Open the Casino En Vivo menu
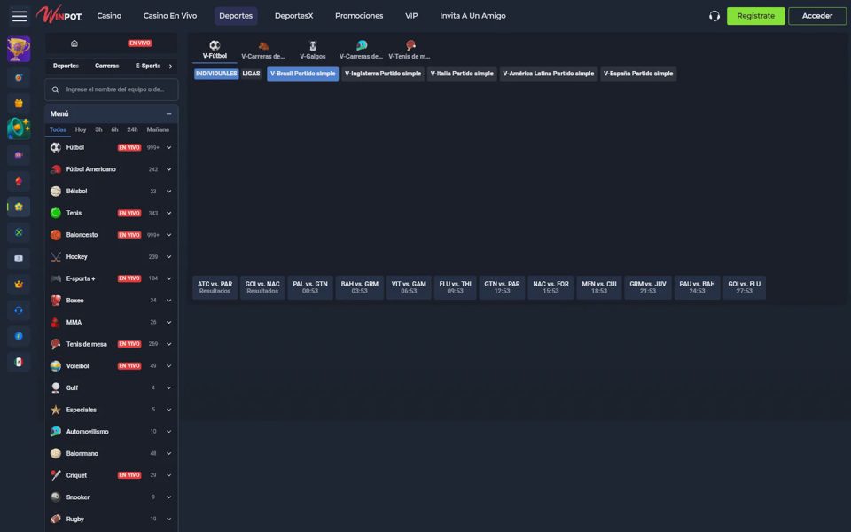Screen dimensions: 851x532 170,16
